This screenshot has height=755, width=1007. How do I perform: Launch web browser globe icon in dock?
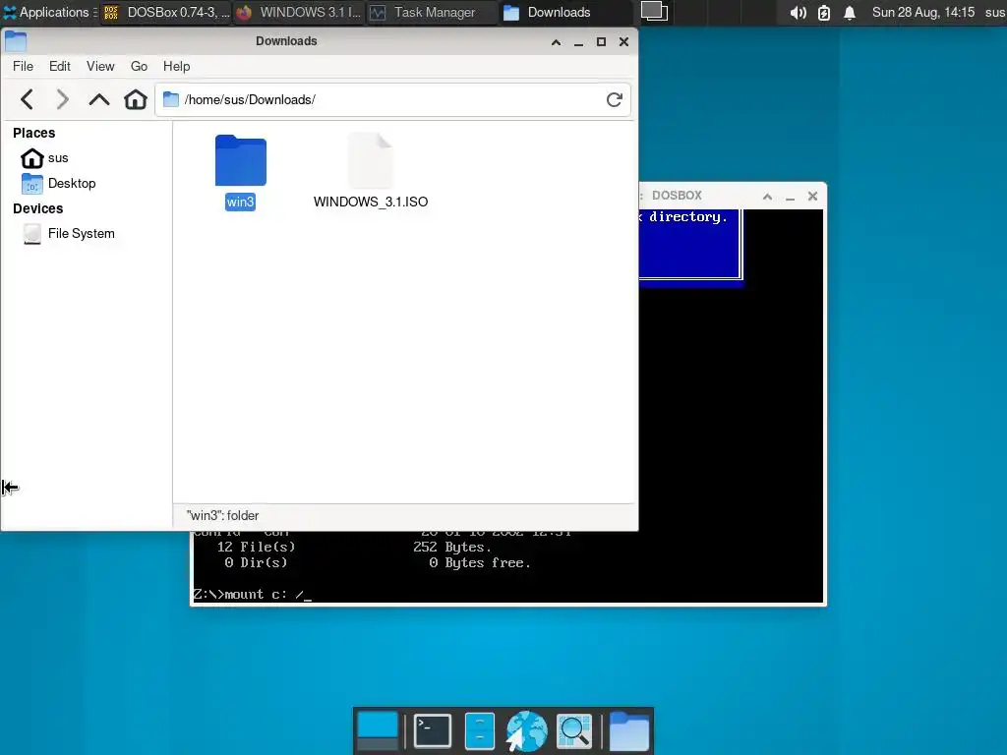pyautogui.click(x=526, y=730)
